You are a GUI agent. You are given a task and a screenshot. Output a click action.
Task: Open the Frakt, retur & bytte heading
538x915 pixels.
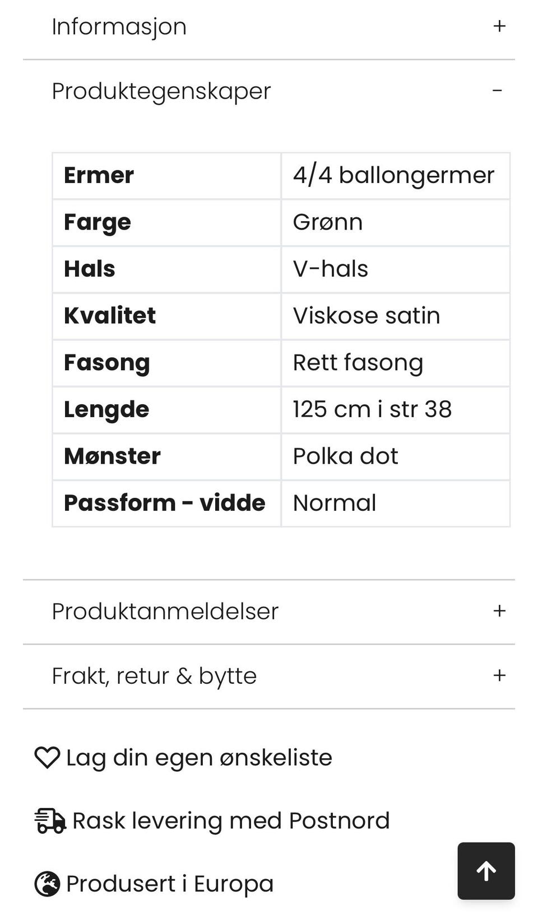(x=154, y=676)
